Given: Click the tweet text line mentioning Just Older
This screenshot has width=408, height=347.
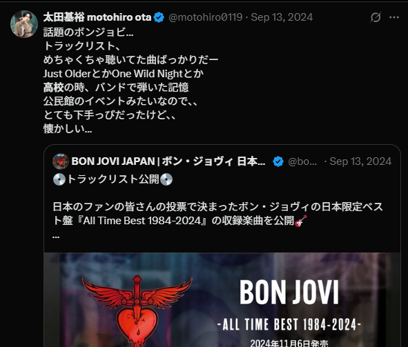Looking at the screenshot, I should point(124,74).
